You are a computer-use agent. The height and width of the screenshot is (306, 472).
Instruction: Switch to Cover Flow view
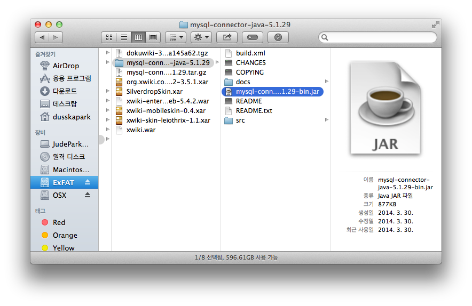coord(153,37)
